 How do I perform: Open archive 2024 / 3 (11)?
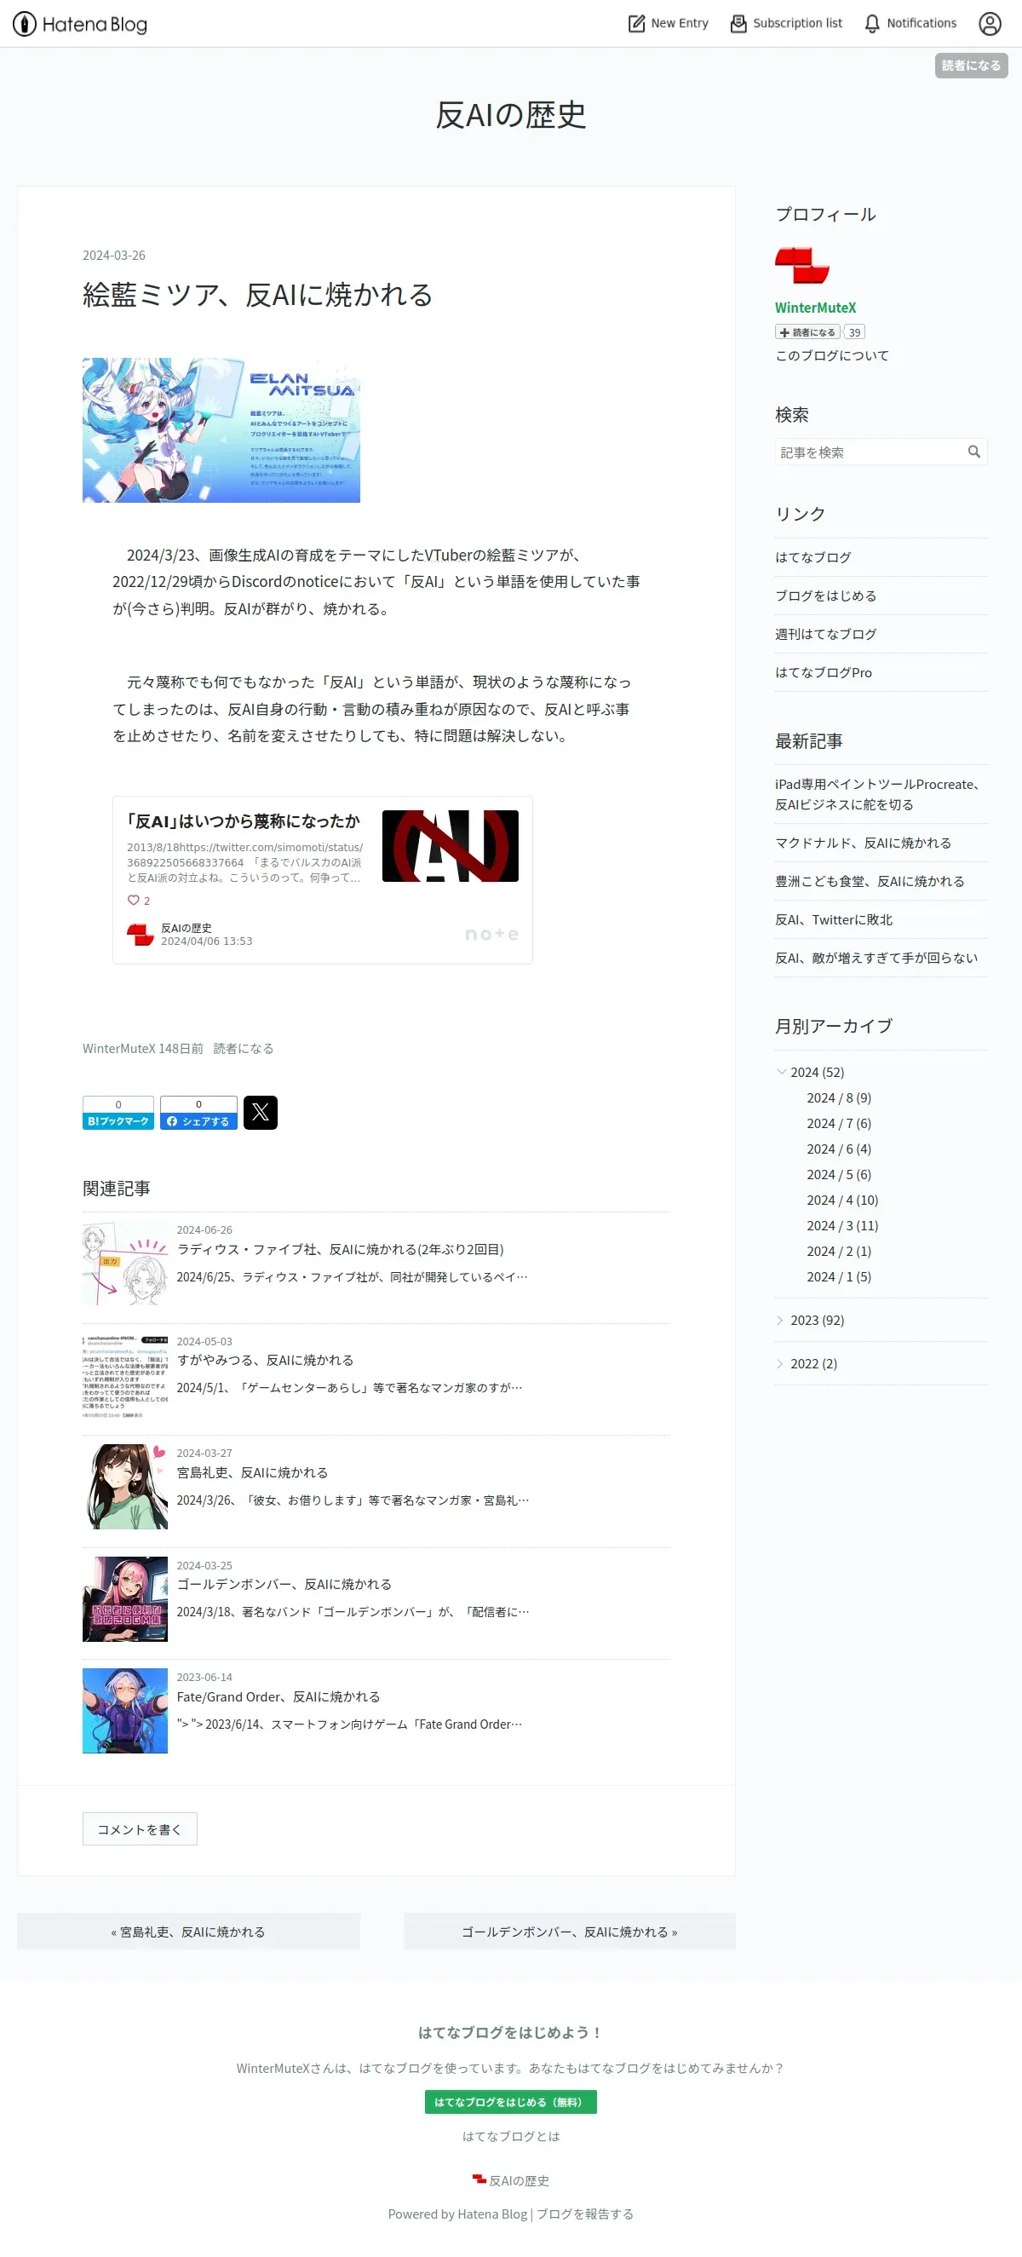click(x=841, y=1226)
